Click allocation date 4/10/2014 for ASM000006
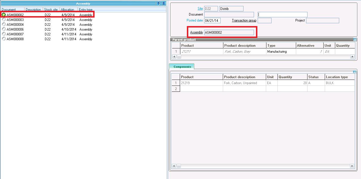This screenshot has width=361, height=179. pyautogui.click(x=69, y=29)
